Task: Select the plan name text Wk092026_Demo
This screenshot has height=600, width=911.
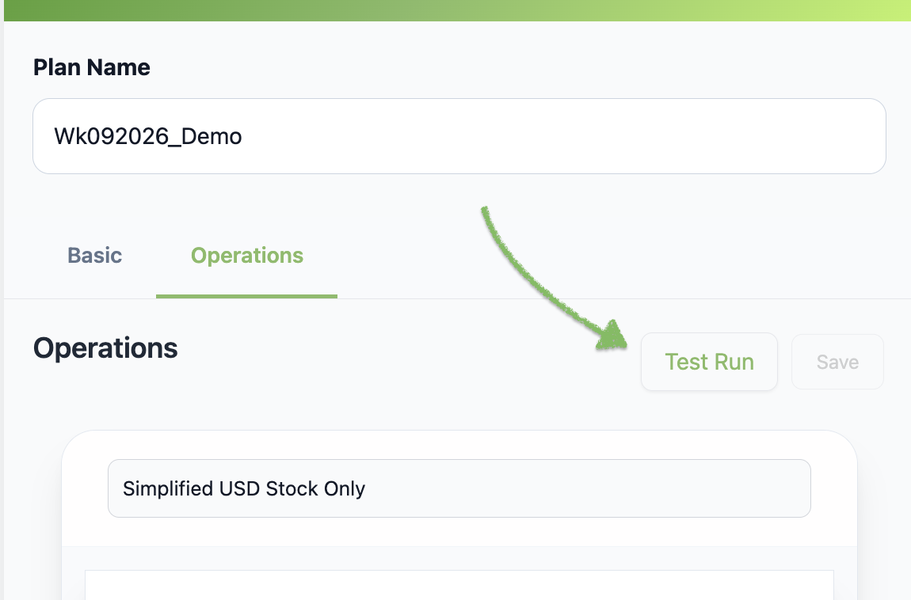Action: tap(147, 135)
